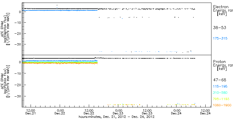233x119 pixels.
Task: Click the ACE EPAM Electron Flux axis title
Action: click(6, 29)
